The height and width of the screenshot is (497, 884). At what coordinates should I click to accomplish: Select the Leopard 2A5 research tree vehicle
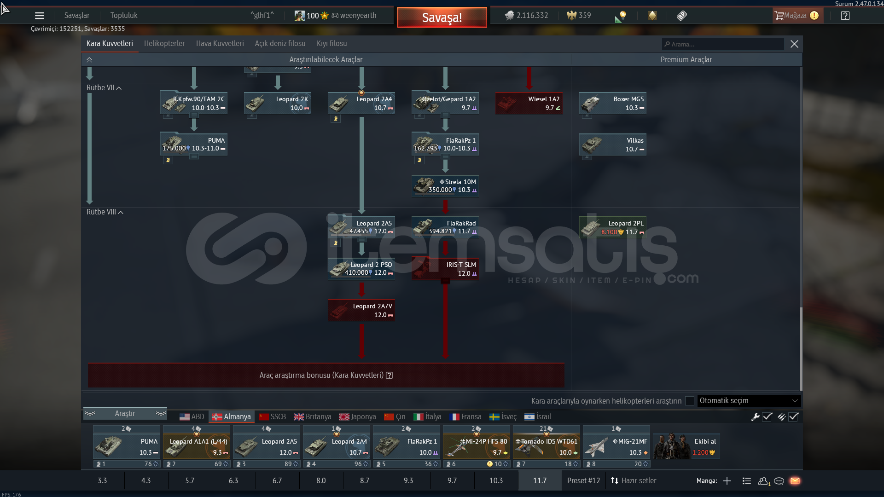[x=361, y=227]
